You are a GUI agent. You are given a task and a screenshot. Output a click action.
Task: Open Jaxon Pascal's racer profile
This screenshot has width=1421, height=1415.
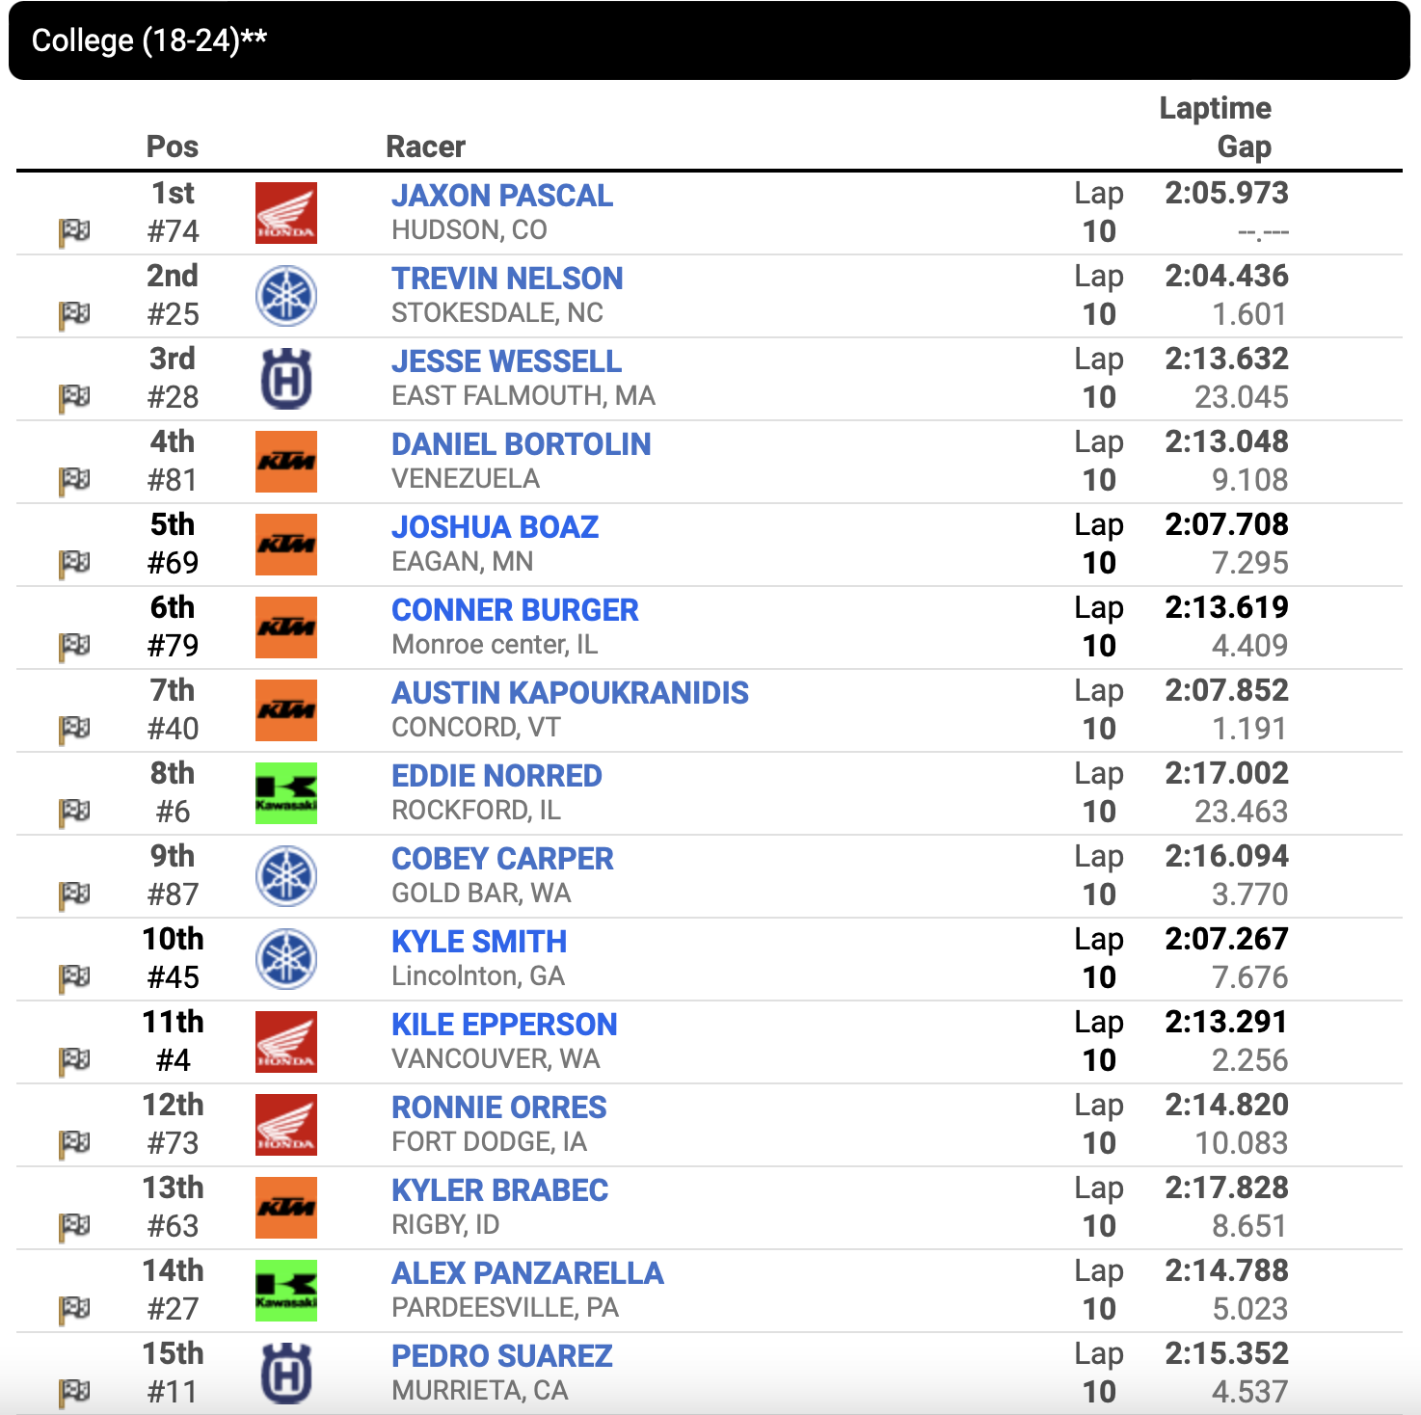point(501,196)
